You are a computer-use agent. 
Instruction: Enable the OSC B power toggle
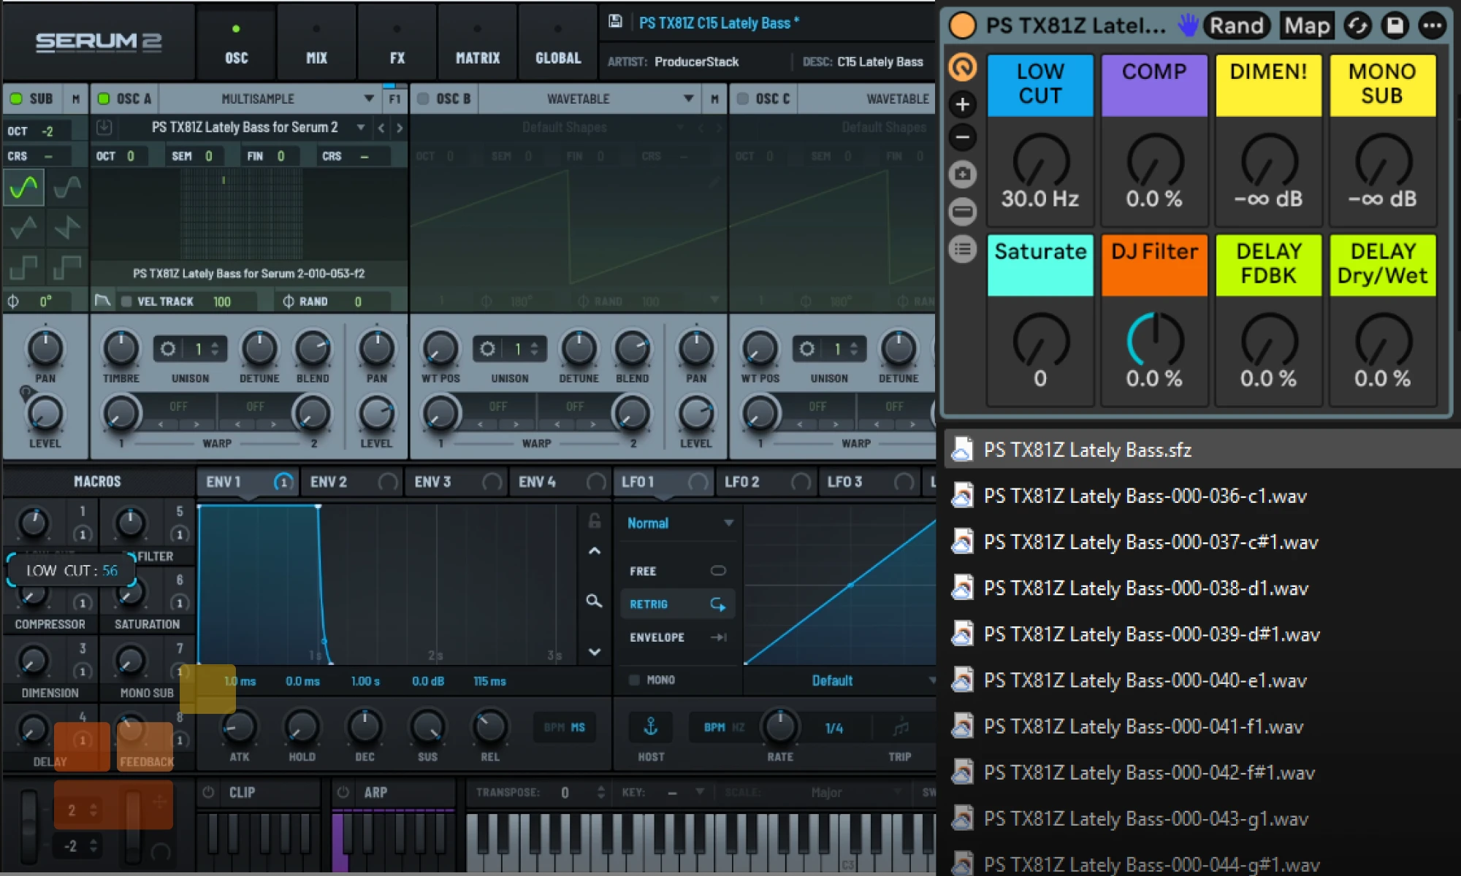coord(423,99)
